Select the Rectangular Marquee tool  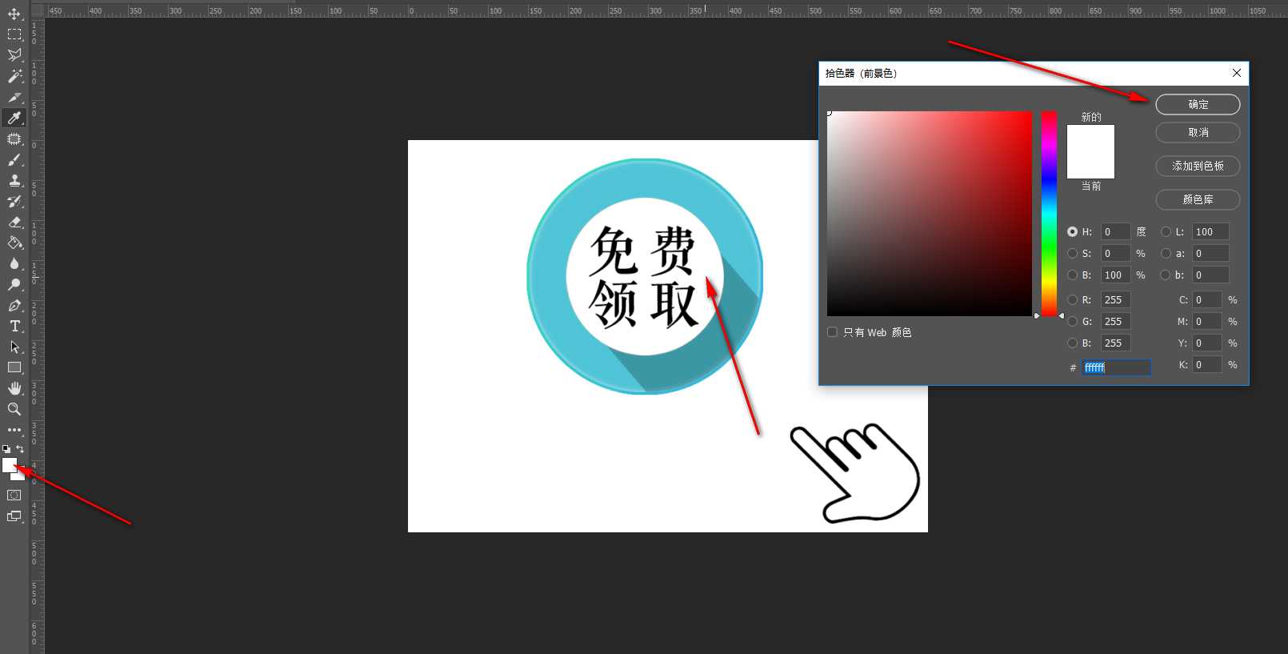click(x=14, y=34)
